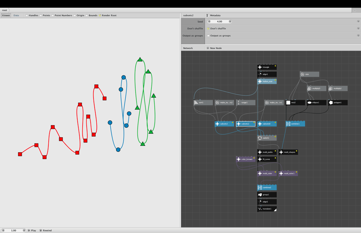Play the animation
The width and height of the screenshot is (361, 233).
point(32,230)
